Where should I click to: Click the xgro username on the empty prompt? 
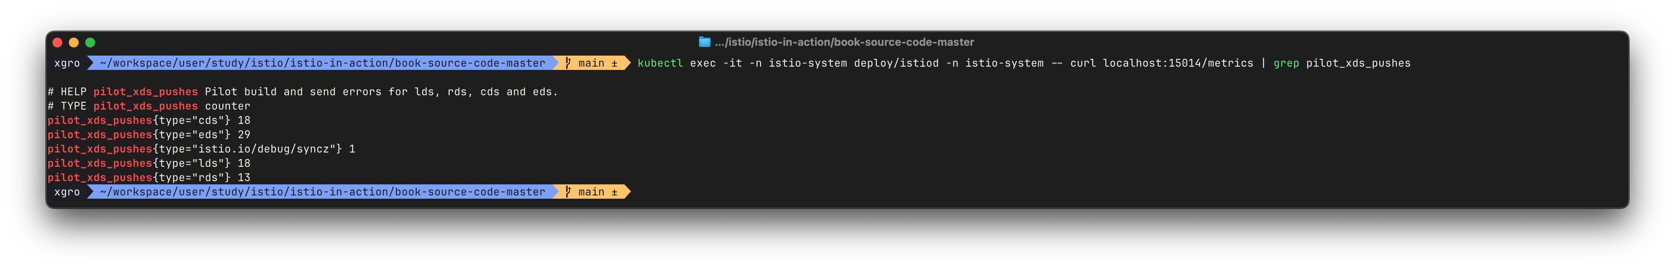pos(67,192)
